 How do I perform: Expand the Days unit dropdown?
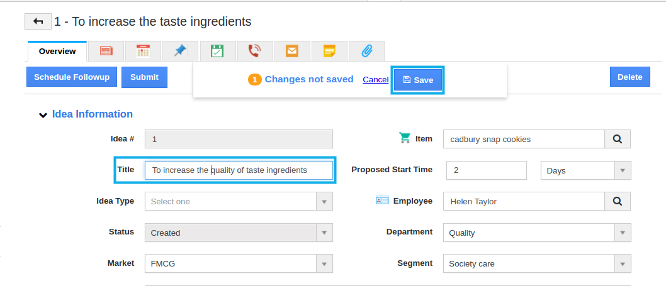[585, 170]
